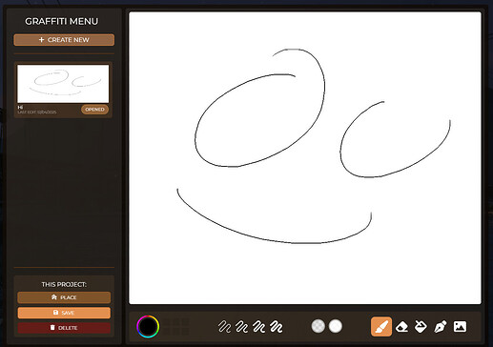Save the current project

point(64,313)
